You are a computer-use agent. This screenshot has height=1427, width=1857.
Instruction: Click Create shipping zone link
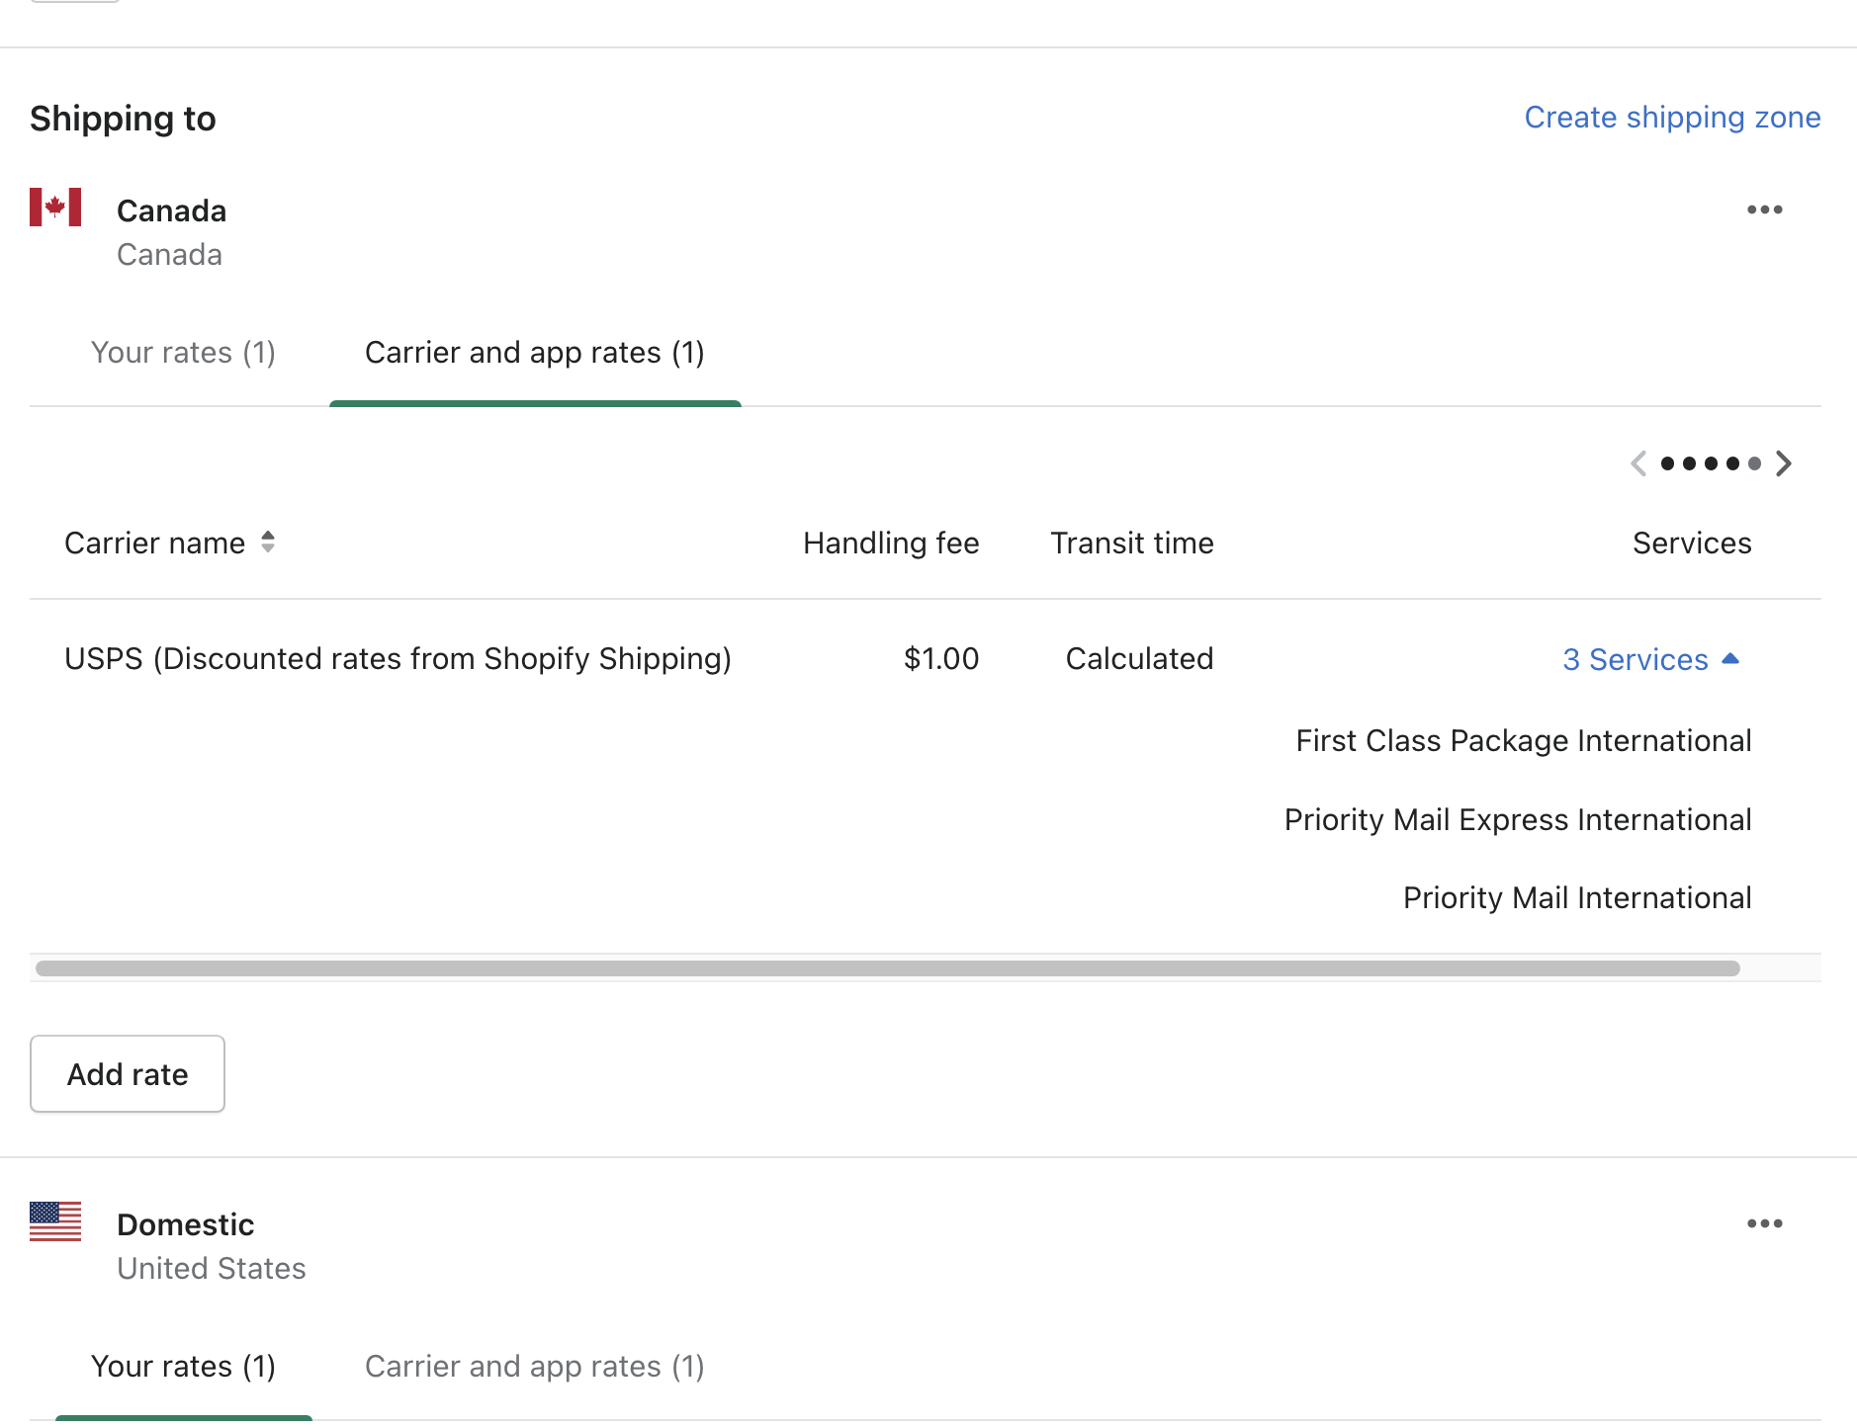[1671, 118]
